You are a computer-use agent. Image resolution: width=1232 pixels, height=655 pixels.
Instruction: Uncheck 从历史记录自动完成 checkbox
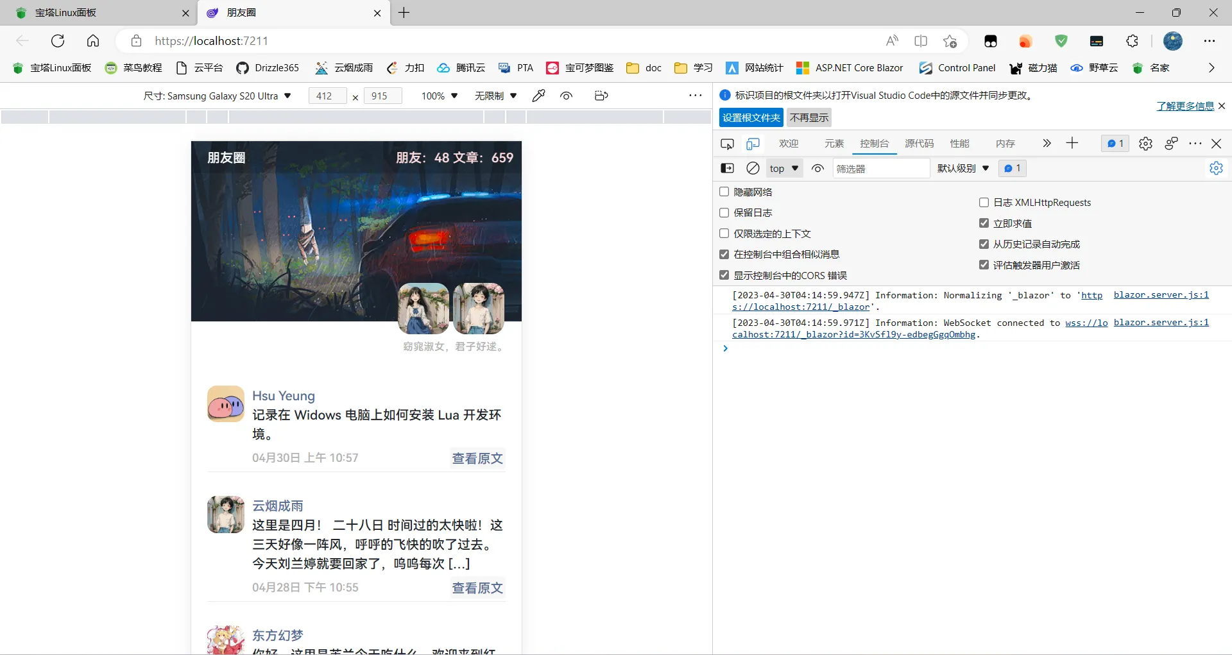tap(984, 244)
